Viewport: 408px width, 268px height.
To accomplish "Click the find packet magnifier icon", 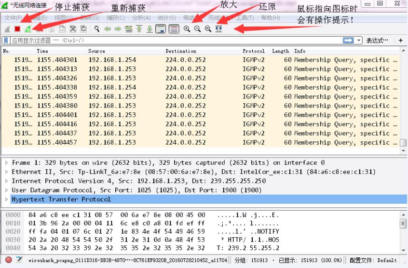I will [97, 29].
